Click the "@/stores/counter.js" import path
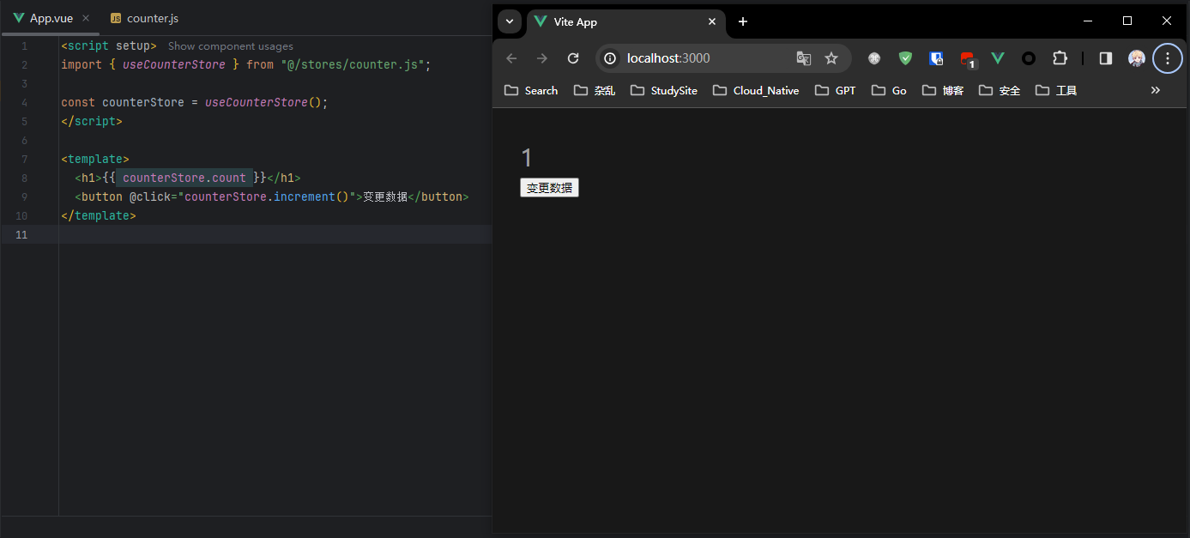The width and height of the screenshot is (1190, 538). [x=353, y=64]
